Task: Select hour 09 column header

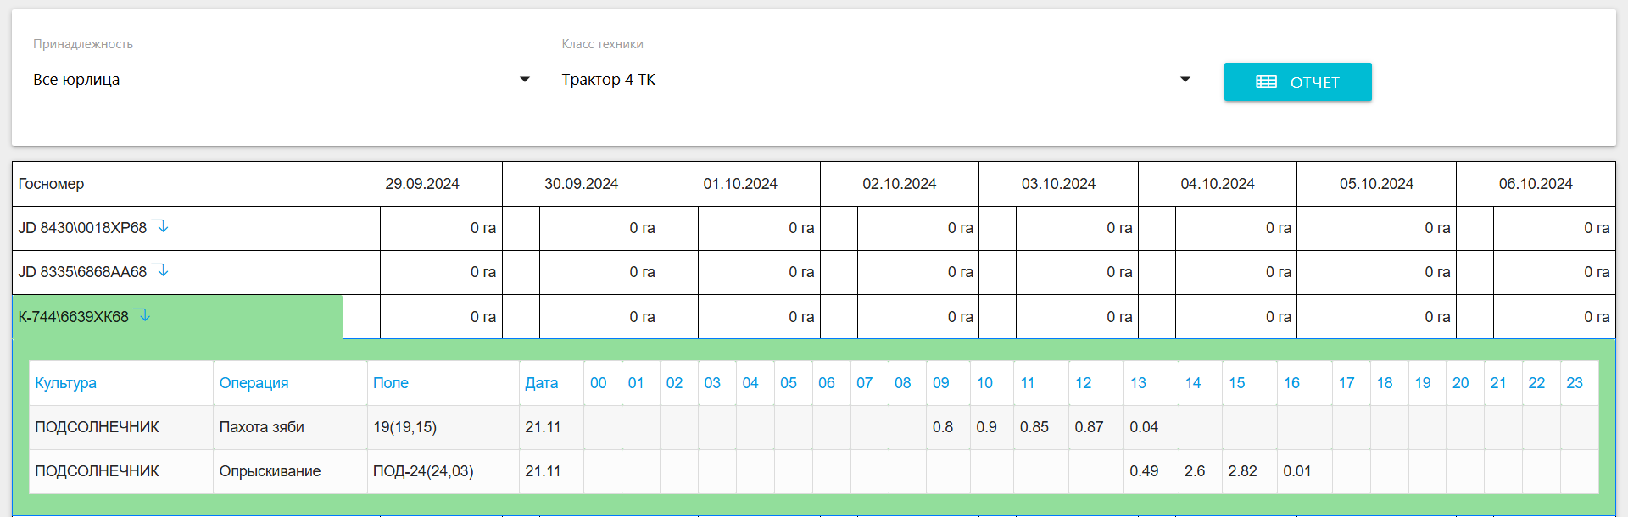Action: 940,383
